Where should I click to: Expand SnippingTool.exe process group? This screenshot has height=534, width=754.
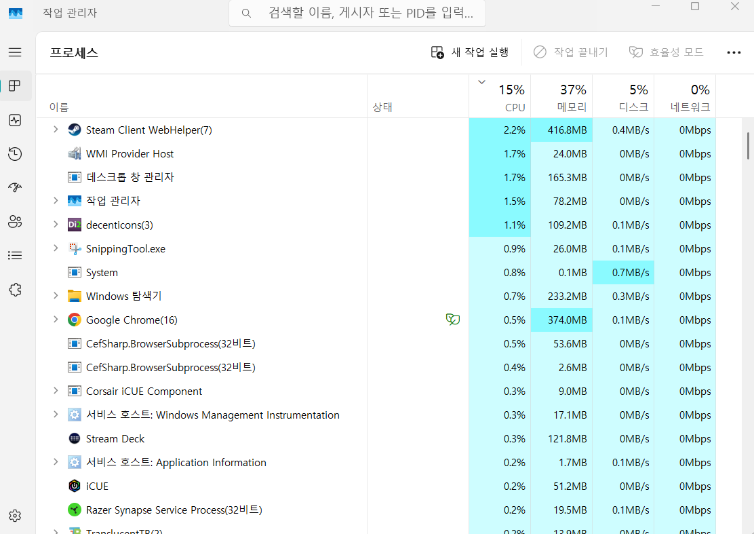56,248
